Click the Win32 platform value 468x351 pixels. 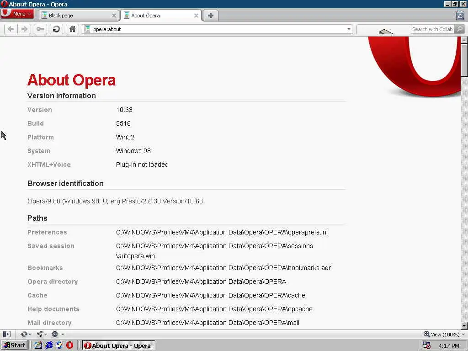pyautogui.click(x=125, y=137)
